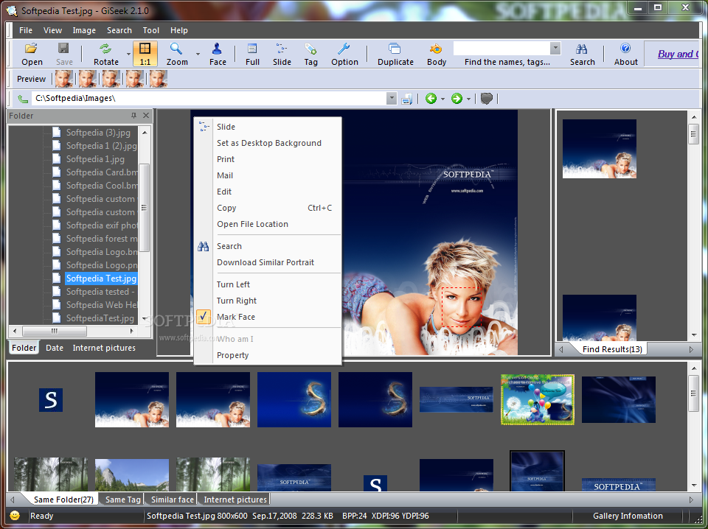This screenshot has width=708, height=529.
Task: Select the first preview face thumbnail
Action: (x=64, y=79)
